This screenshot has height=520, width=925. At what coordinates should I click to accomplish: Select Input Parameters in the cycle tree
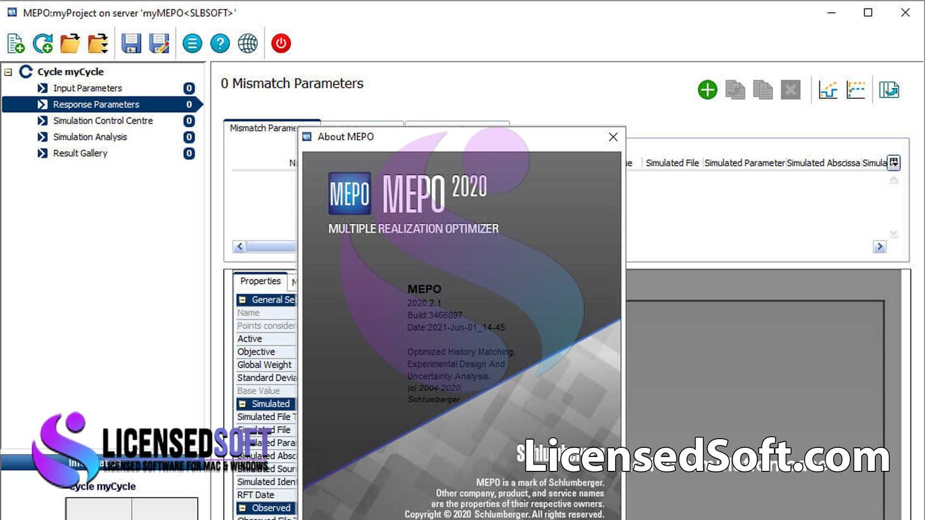(87, 88)
